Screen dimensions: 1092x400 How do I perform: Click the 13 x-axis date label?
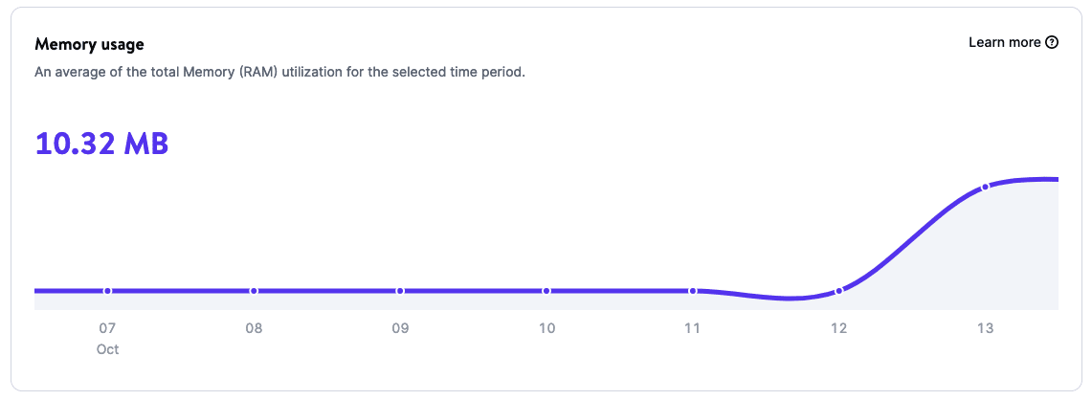[x=985, y=328]
